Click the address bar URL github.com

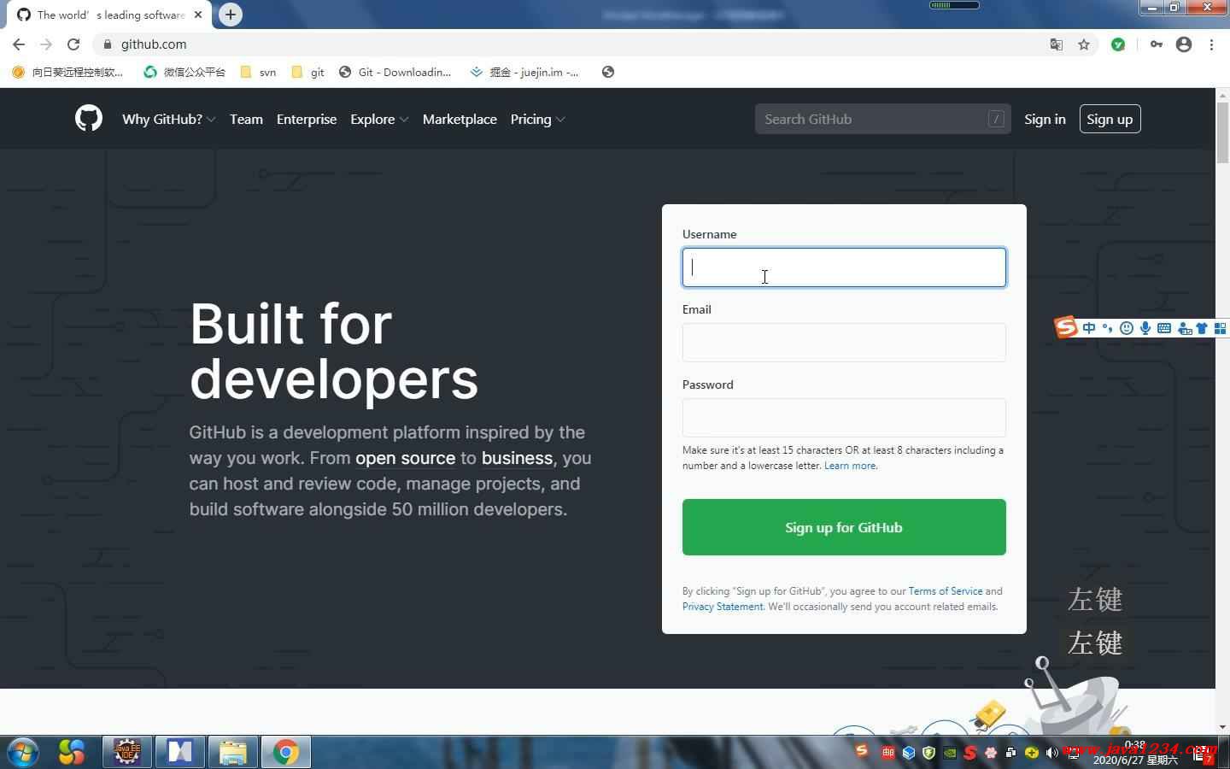pos(154,44)
